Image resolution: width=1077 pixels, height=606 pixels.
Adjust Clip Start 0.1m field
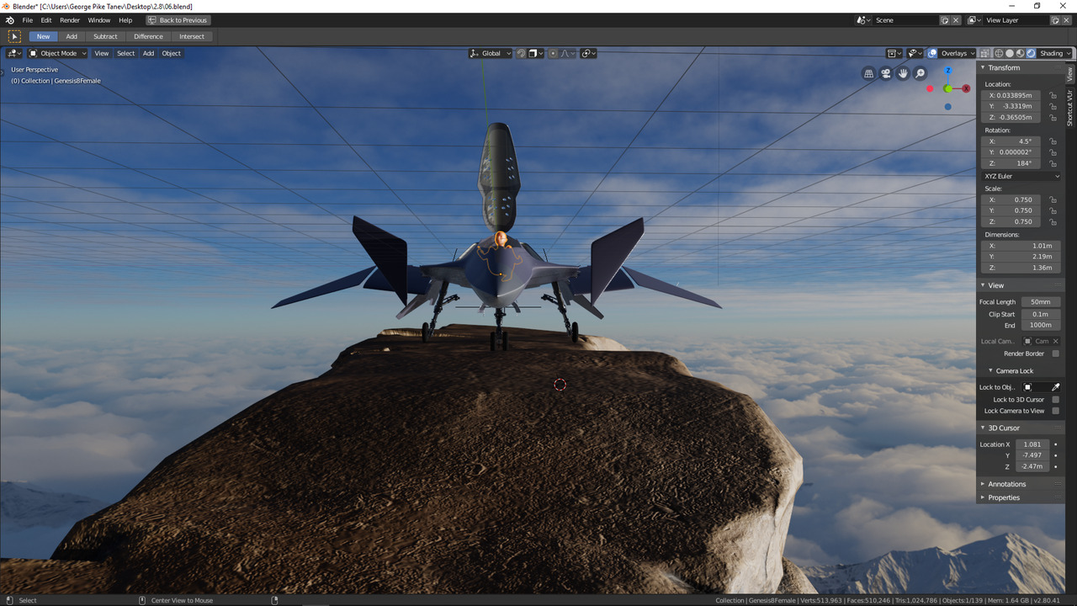1041,314
